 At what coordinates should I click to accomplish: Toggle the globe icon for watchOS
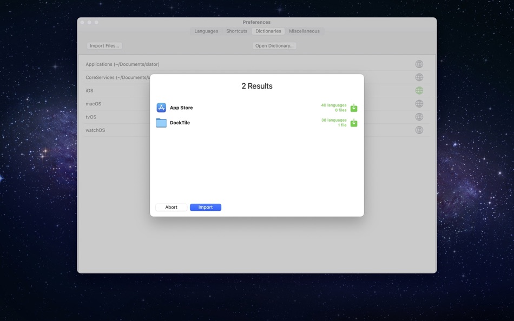(419, 130)
